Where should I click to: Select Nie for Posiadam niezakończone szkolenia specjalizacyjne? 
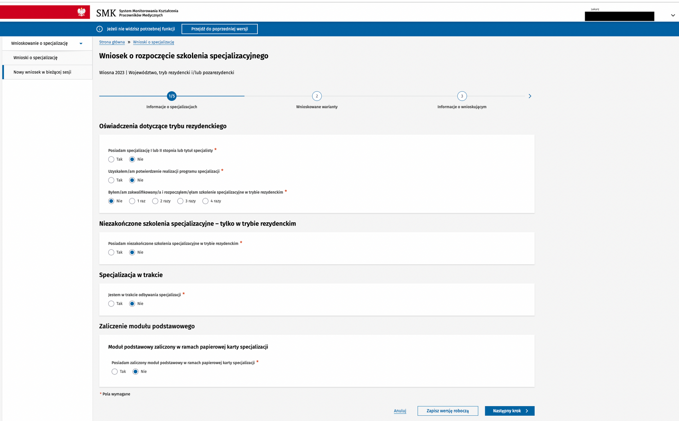[132, 252]
